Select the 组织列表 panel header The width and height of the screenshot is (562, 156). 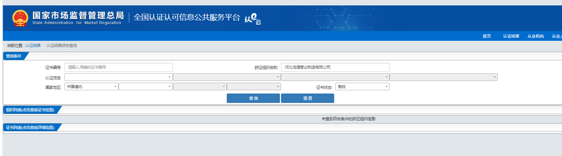30,110
